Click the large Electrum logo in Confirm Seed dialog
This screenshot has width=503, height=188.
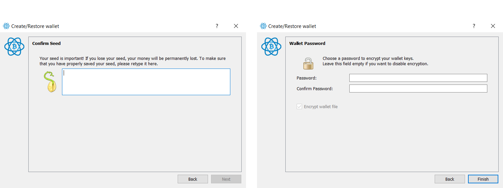pos(14,46)
